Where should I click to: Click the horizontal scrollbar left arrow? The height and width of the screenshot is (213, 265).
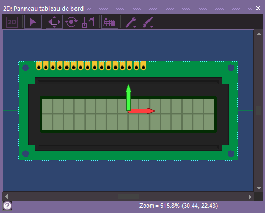[6, 196]
